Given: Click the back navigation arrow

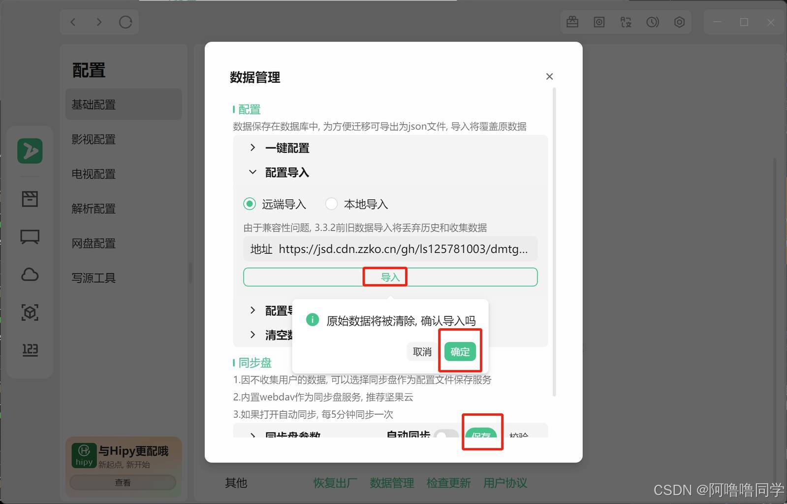Looking at the screenshot, I should pos(73,22).
